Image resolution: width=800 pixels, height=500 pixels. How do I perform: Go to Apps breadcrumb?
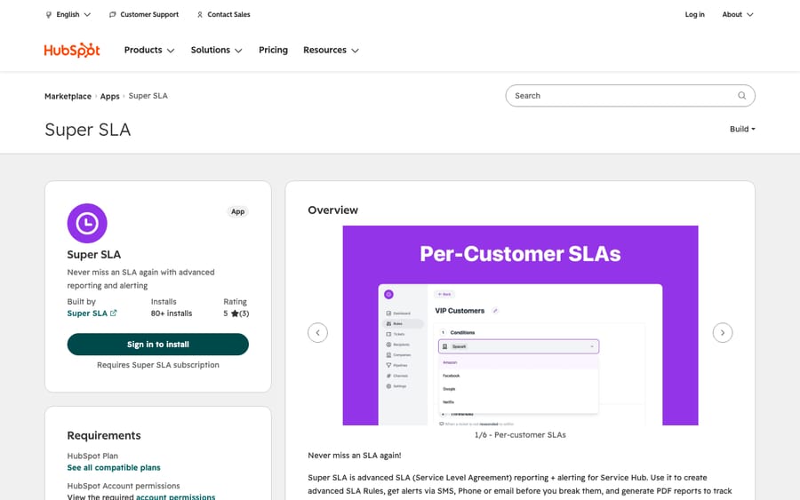click(109, 96)
